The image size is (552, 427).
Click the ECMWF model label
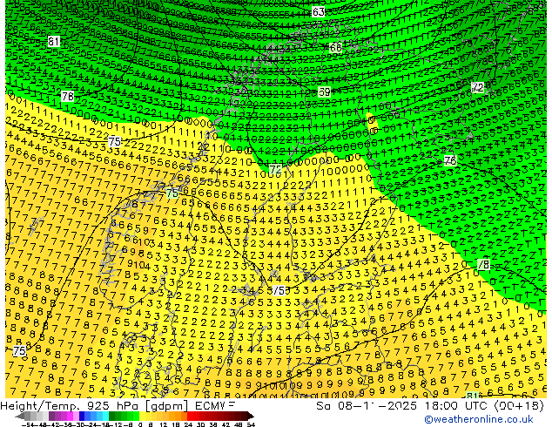click(215, 406)
